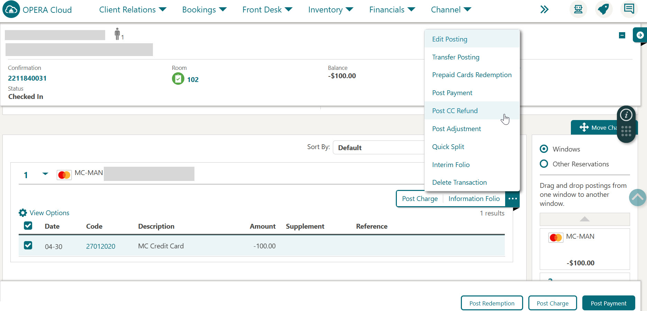Select the Other Reservations radio button
Image resolution: width=647 pixels, height=311 pixels.
pos(544,164)
